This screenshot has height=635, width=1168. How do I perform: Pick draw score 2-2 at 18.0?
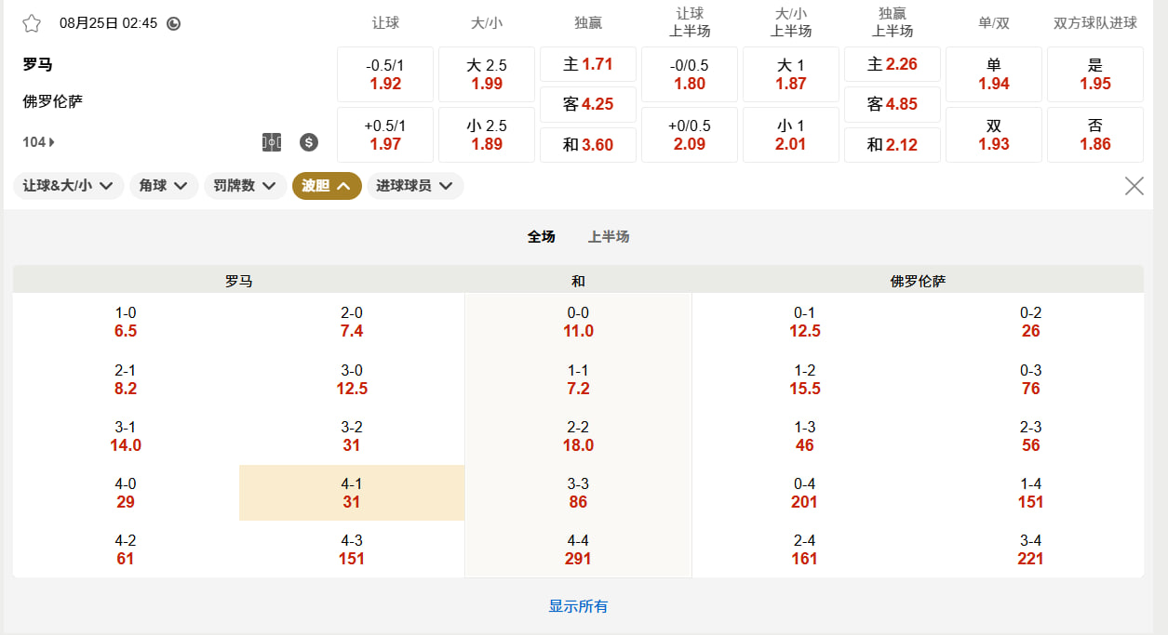pos(578,436)
